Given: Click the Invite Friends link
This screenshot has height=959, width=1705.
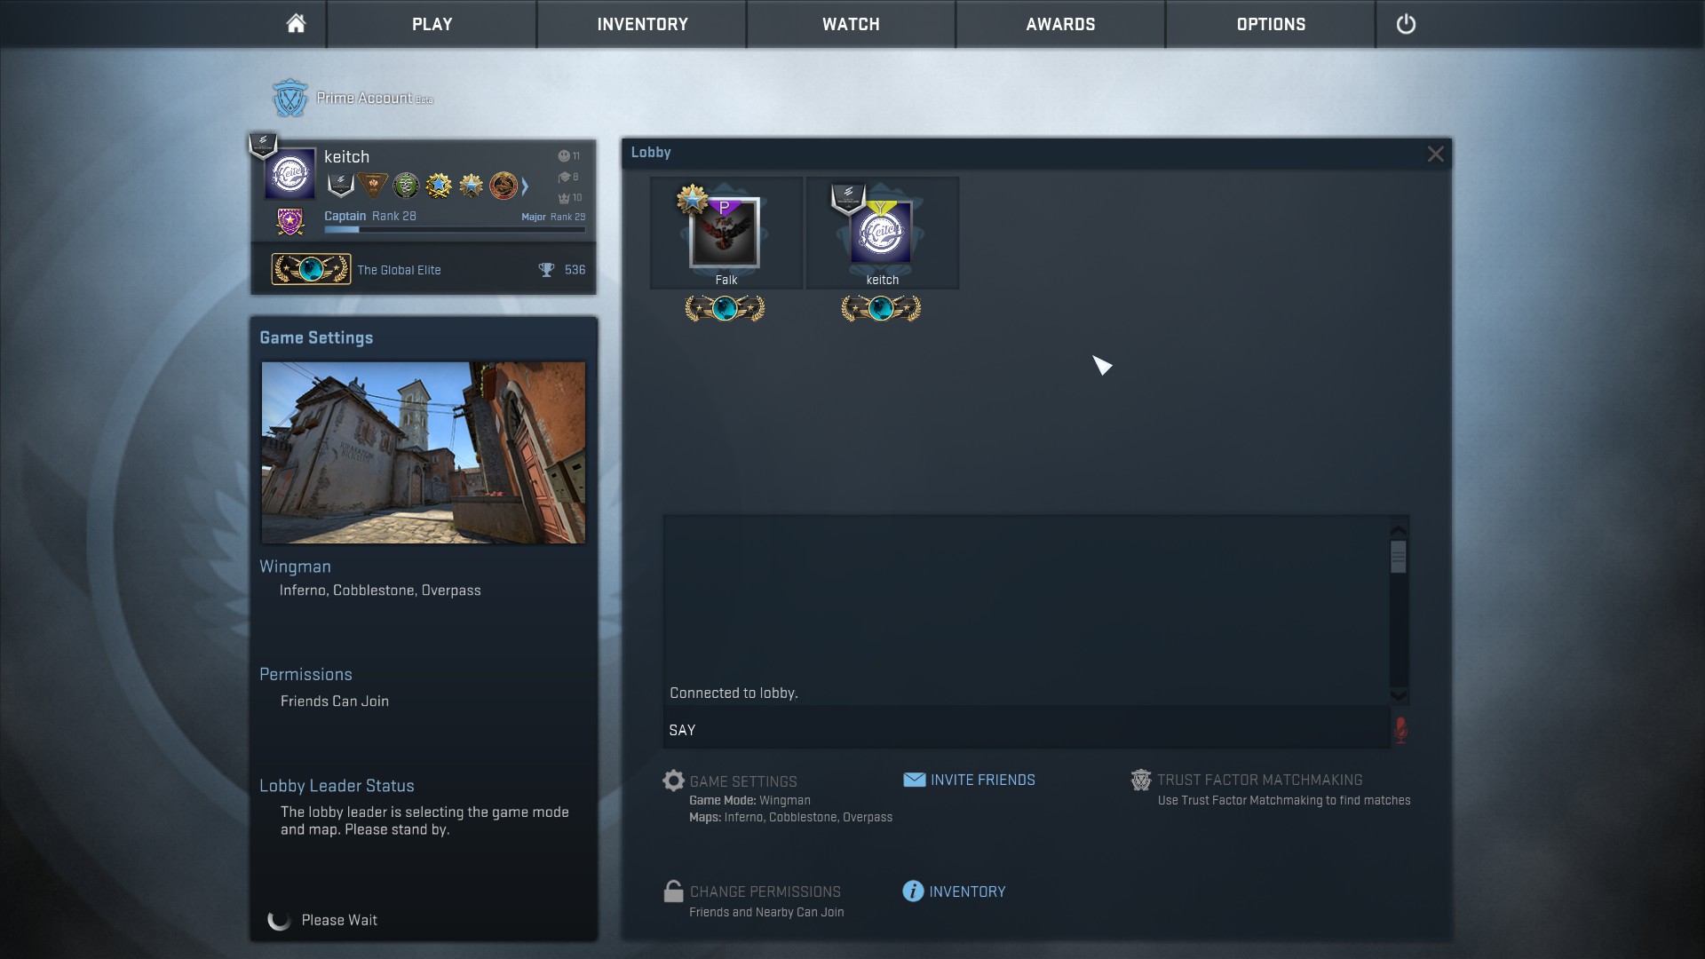Looking at the screenshot, I should pos(982,780).
